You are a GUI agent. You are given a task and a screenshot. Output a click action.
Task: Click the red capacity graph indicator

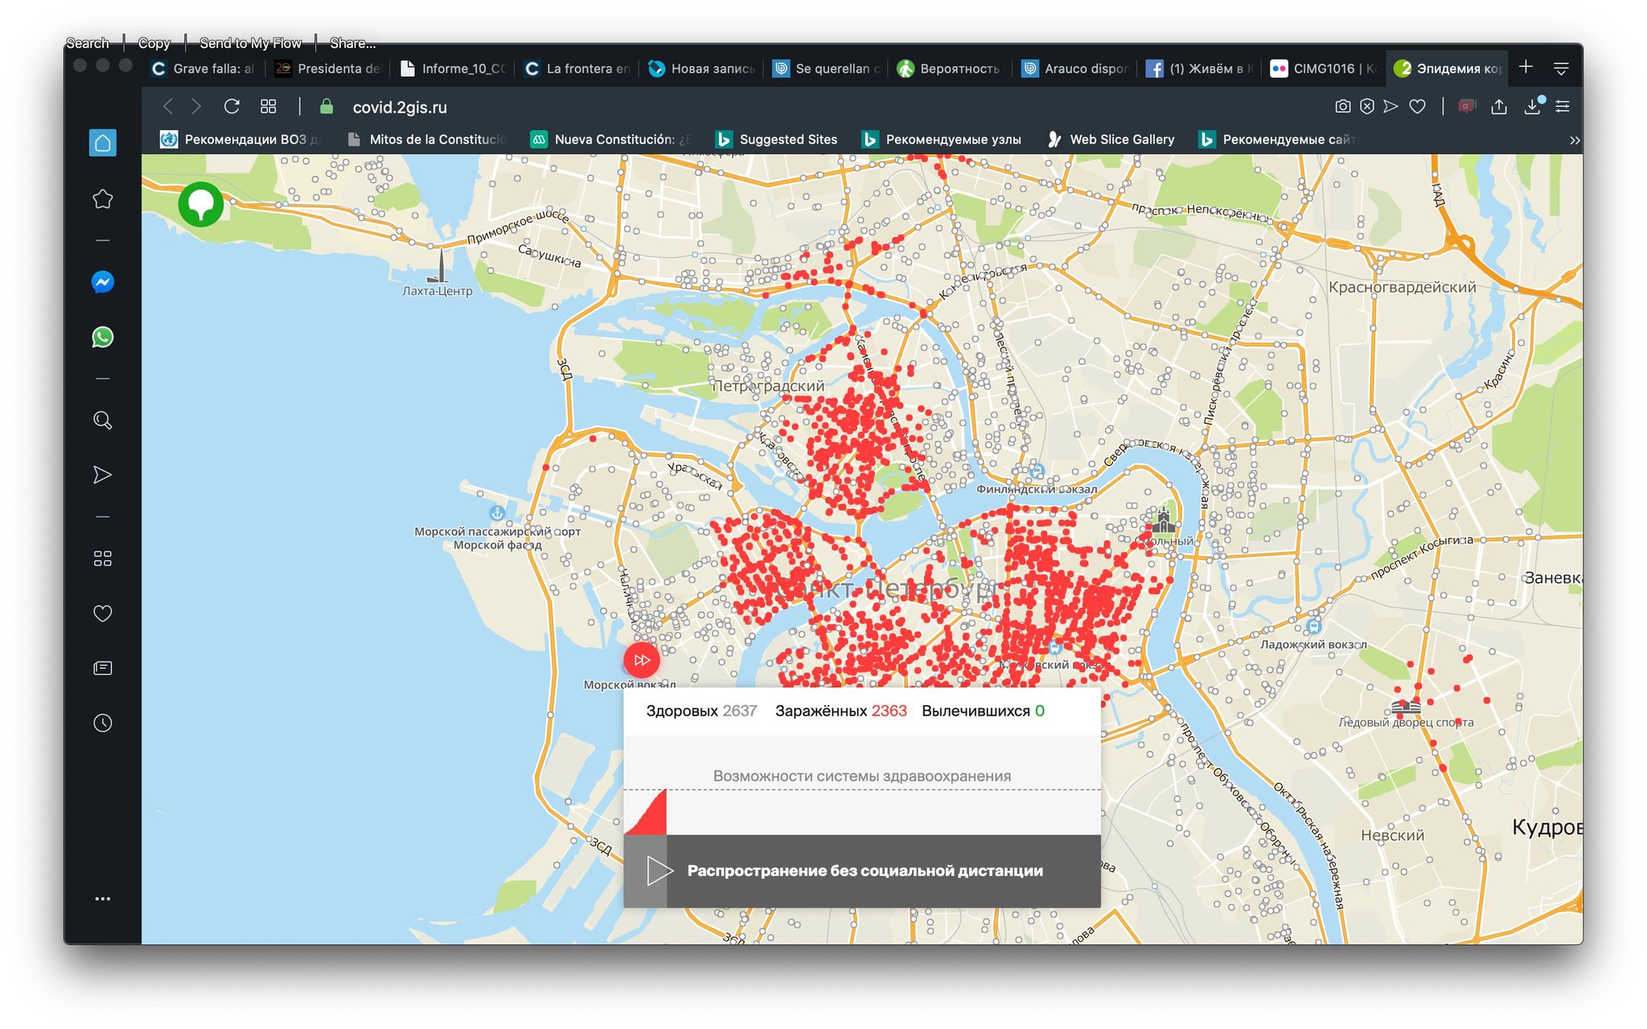[646, 812]
